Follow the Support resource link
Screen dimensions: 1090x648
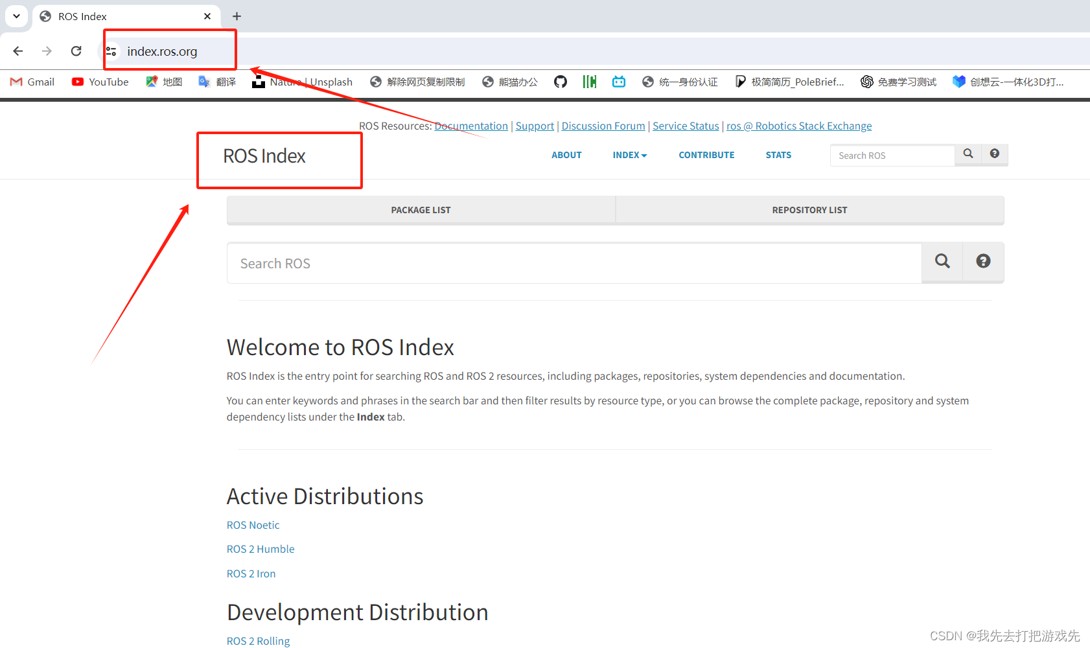(x=535, y=126)
